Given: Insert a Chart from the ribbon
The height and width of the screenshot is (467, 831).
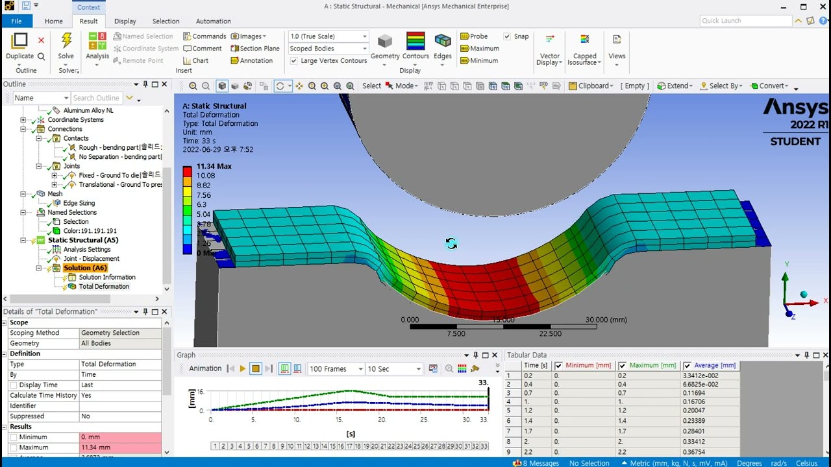Looking at the screenshot, I should tap(195, 60).
